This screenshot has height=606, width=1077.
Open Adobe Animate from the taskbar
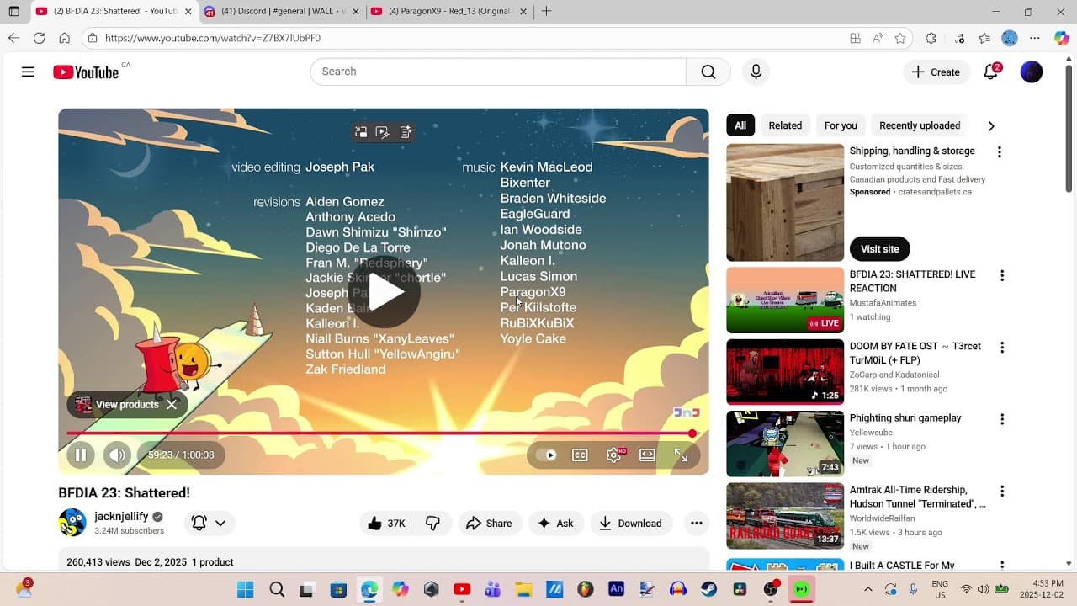[x=616, y=589]
